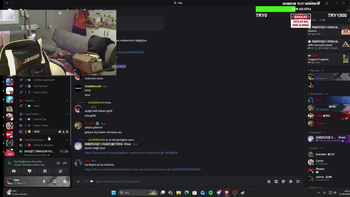Open the apps icon in message bar
Viewport: 350px width, 197px height.
tap(298, 181)
